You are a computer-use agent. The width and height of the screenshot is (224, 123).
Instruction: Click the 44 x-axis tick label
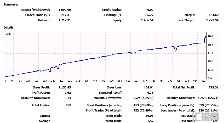point(12,81)
